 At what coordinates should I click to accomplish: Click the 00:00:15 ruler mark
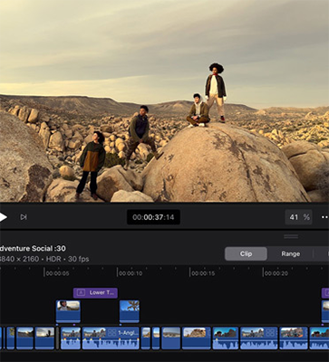click(203, 273)
